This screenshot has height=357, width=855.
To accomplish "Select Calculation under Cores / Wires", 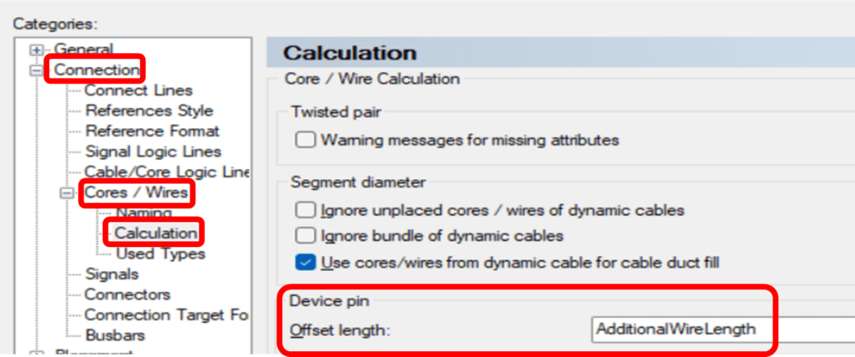I will [156, 233].
